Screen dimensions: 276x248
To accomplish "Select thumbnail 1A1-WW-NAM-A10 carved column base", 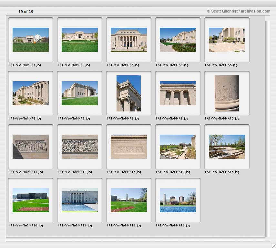I will 227,93.
